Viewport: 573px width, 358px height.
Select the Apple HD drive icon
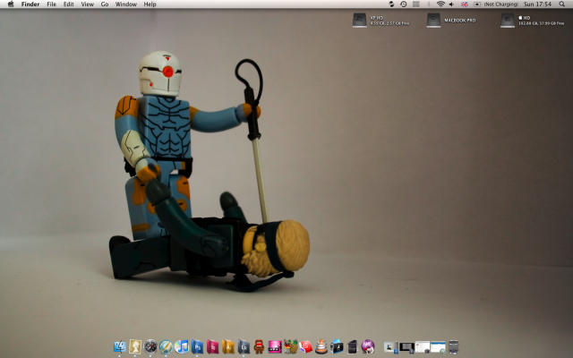(x=508, y=20)
